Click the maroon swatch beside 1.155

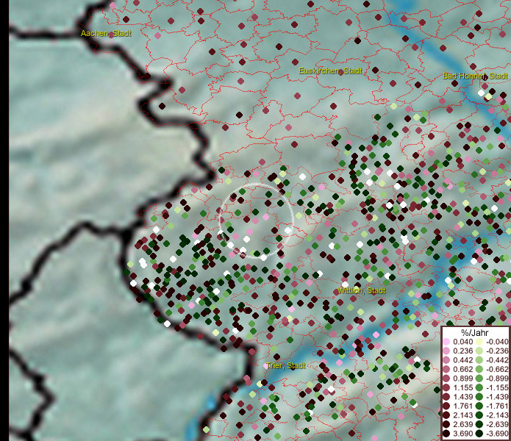coord(446,387)
